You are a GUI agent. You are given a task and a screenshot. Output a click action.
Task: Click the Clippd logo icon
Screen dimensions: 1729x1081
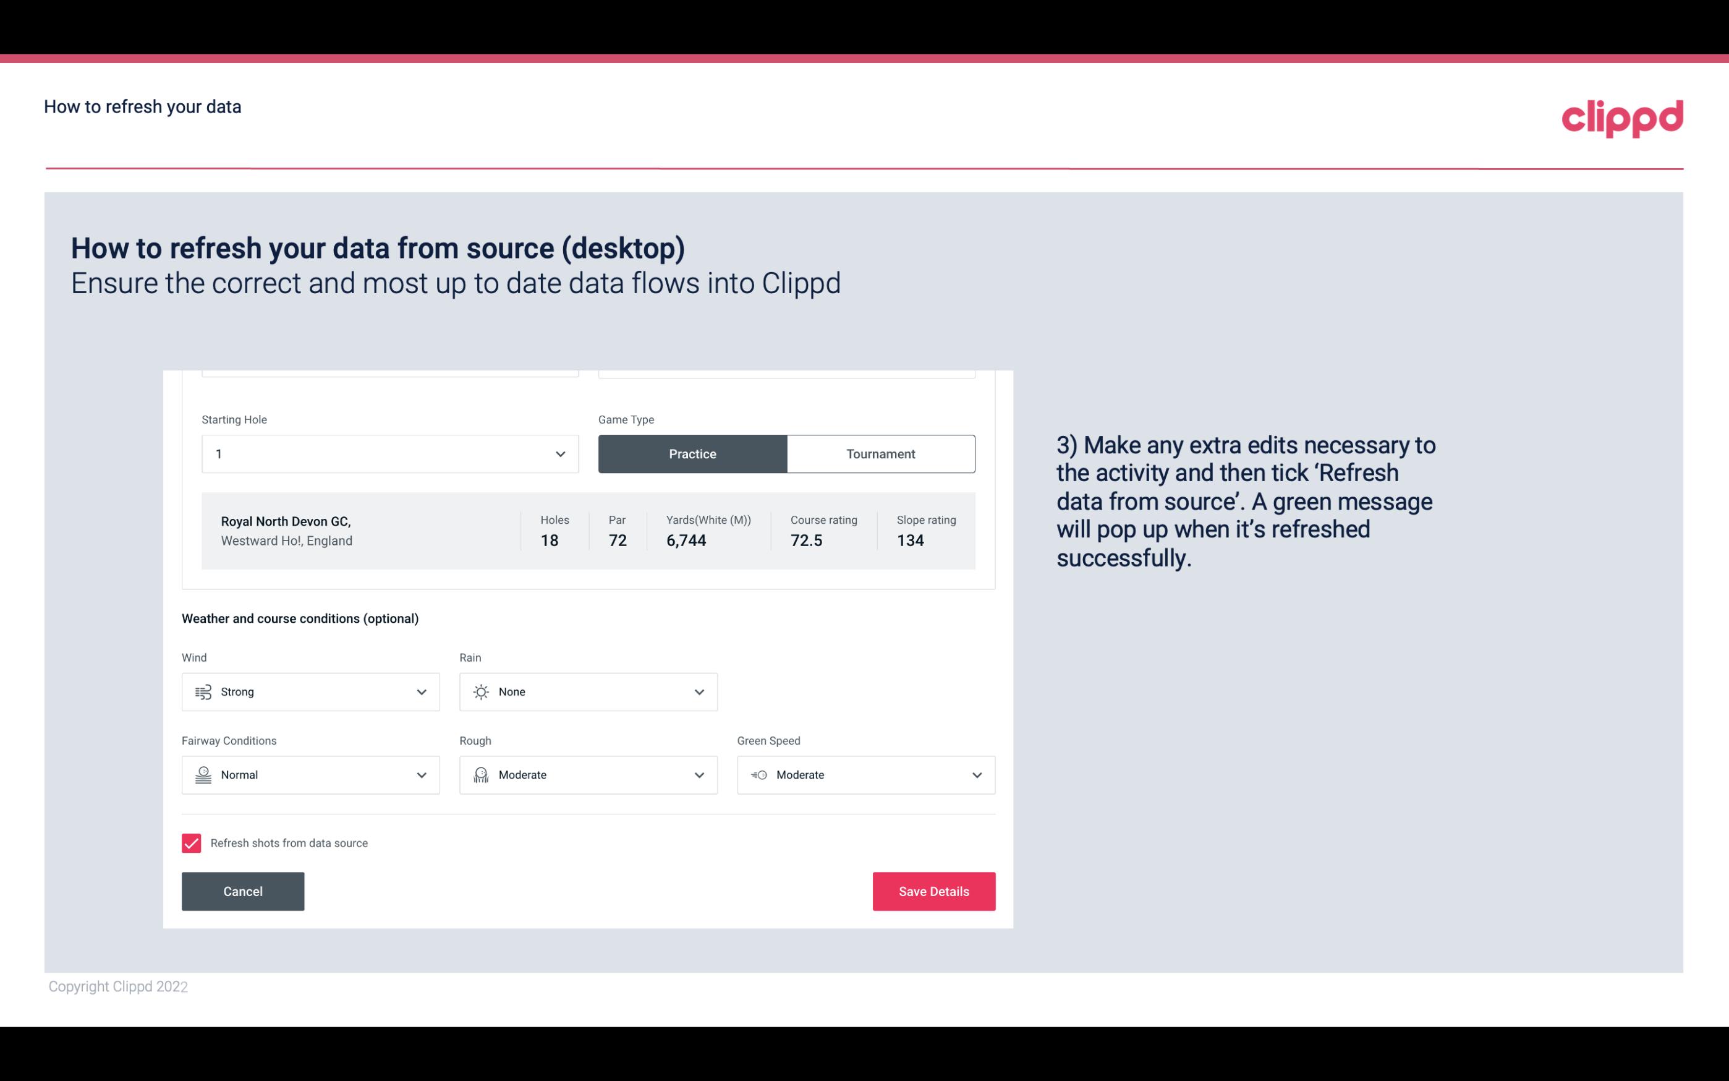[x=1621, y=116]
